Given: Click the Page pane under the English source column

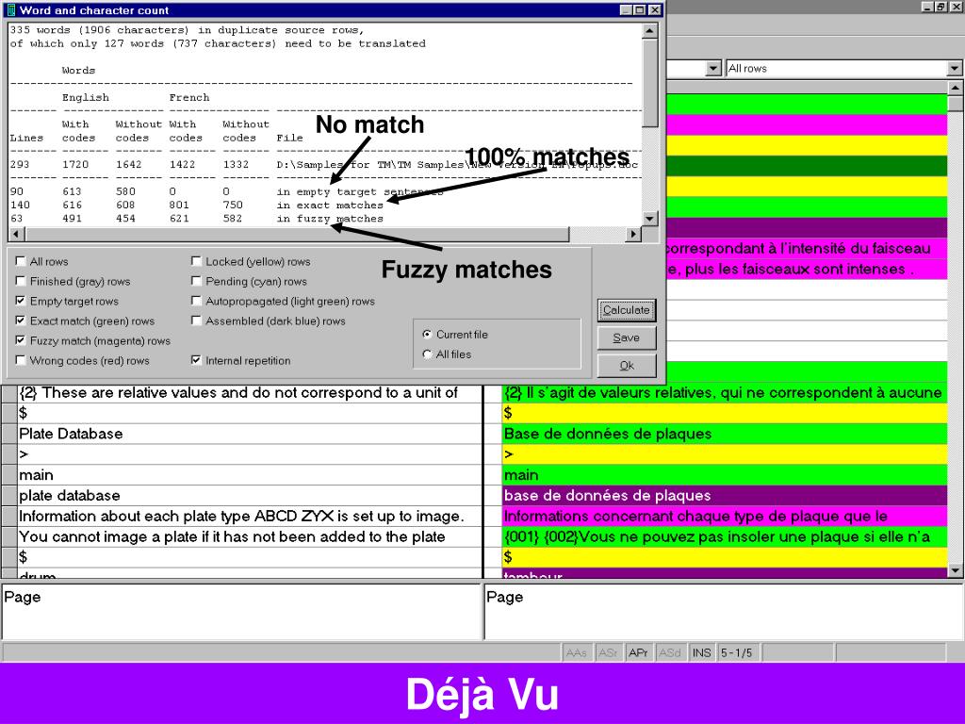Looking at the screenshot, I should 242,612.
